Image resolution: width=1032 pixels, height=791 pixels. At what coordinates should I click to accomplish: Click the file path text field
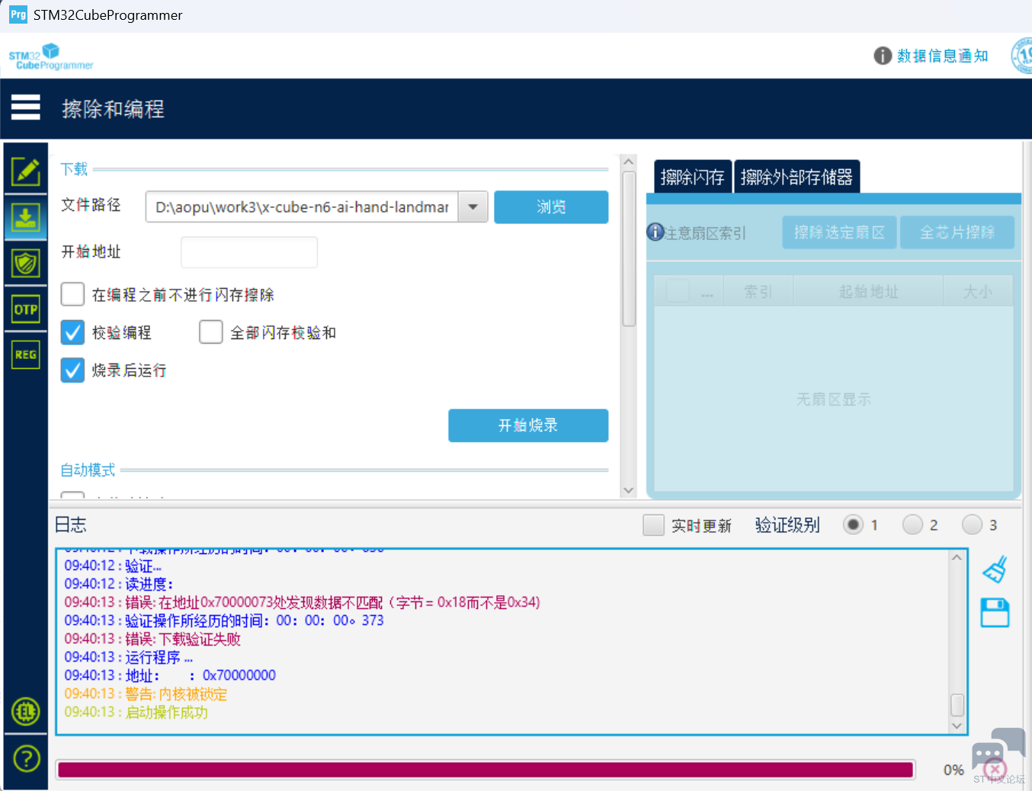(302, 207)
